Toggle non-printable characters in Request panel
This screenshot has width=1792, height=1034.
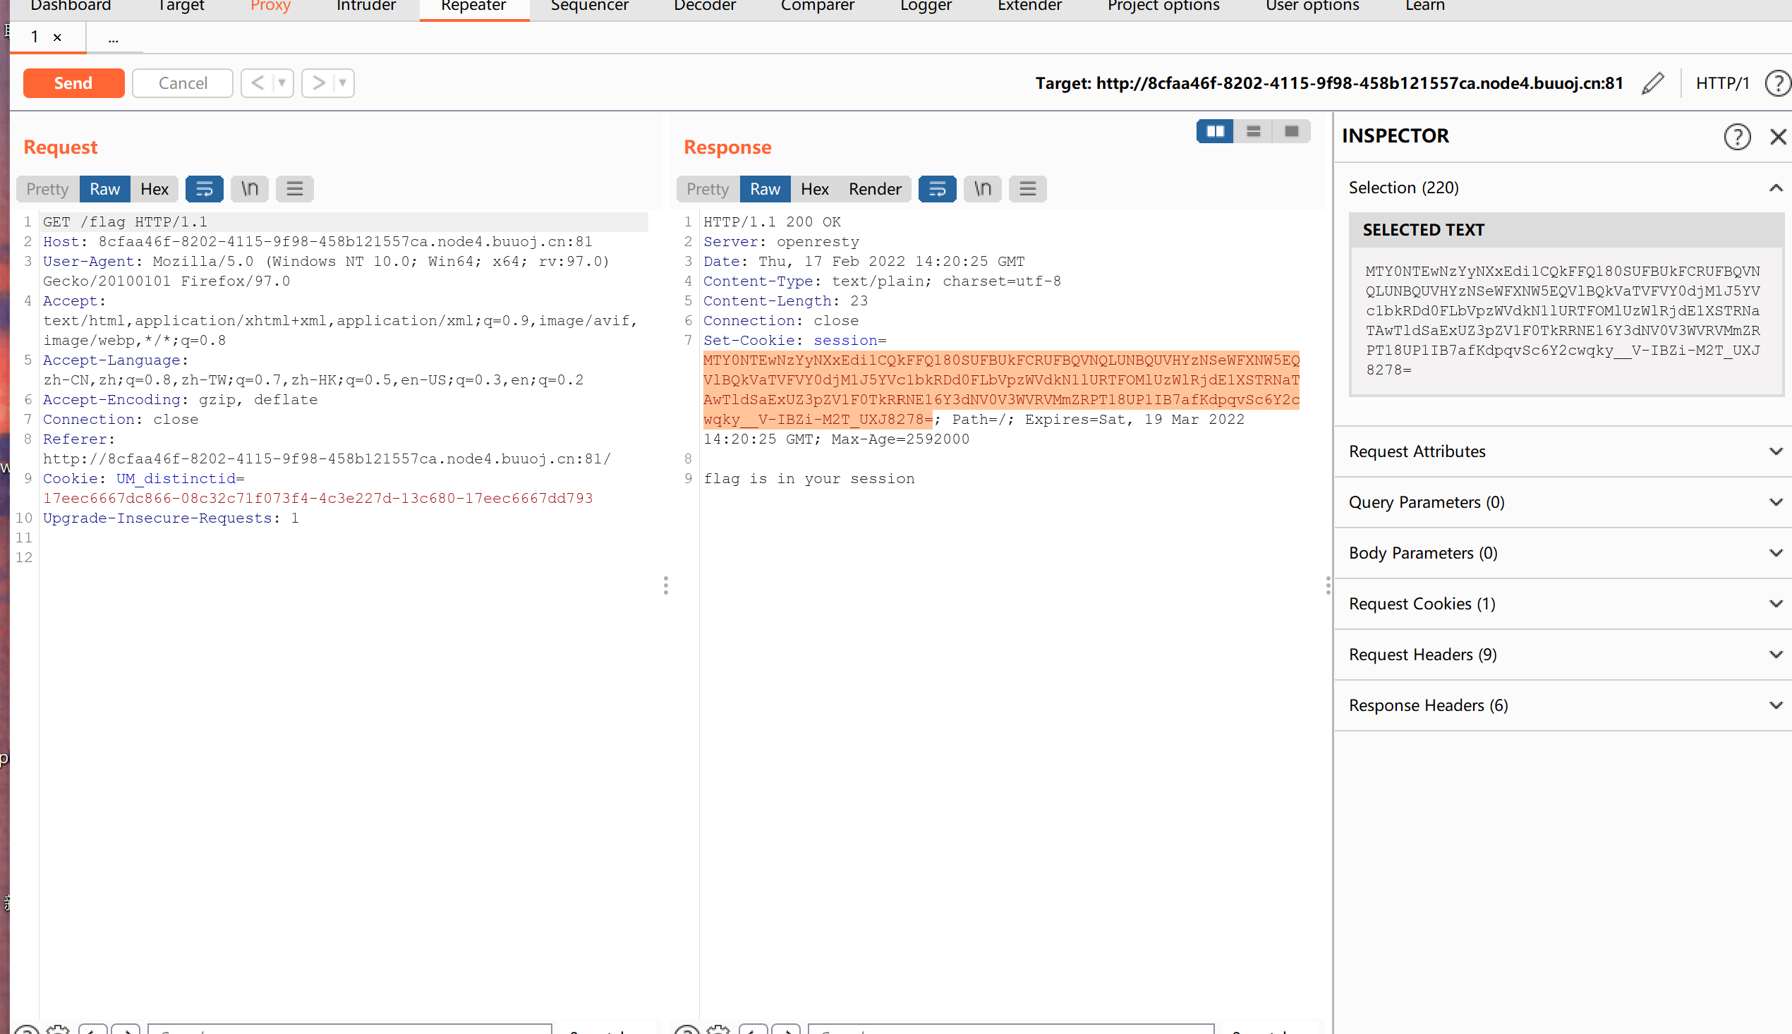250,189
